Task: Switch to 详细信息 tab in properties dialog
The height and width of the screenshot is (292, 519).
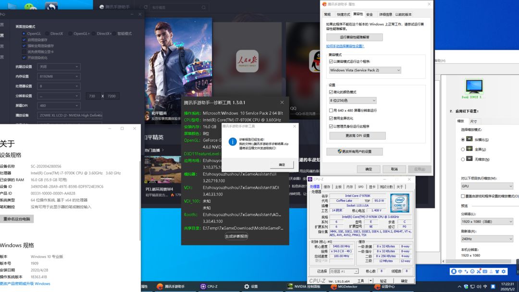Action: (x=385, y=14)
